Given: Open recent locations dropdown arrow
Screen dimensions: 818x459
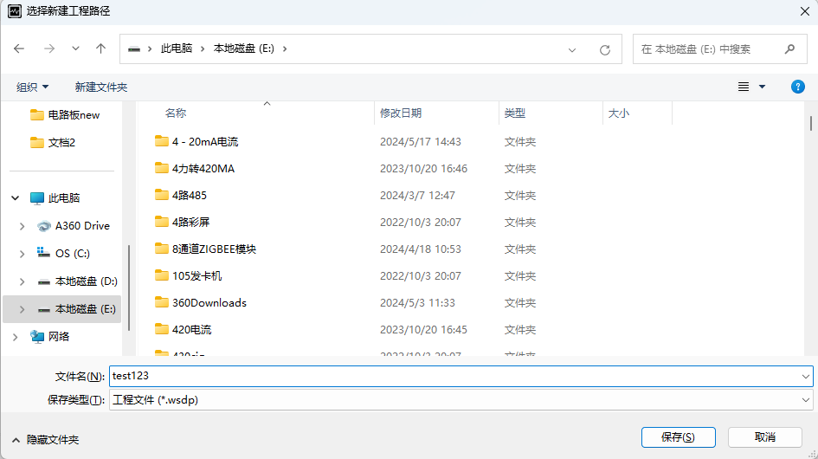Looking at the screenshot, I should pos(75,48).
